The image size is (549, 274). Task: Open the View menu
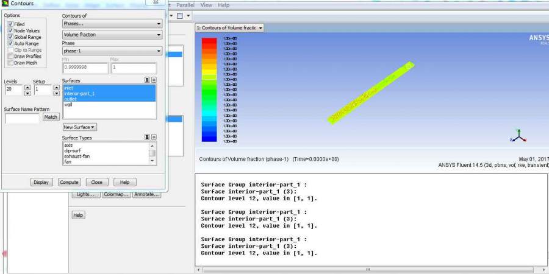click(206, 5)
